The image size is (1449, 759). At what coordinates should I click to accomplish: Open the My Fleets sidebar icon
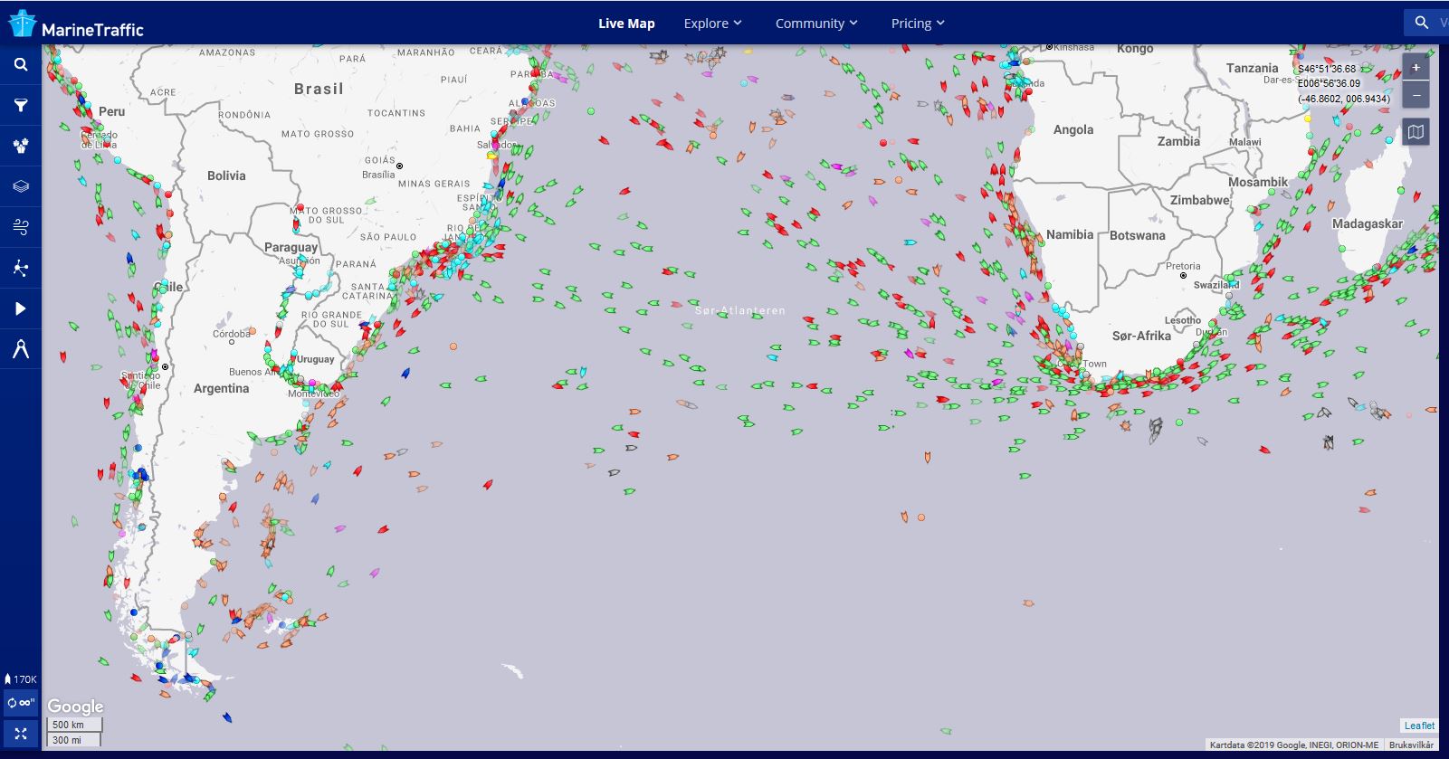[21, 146]
